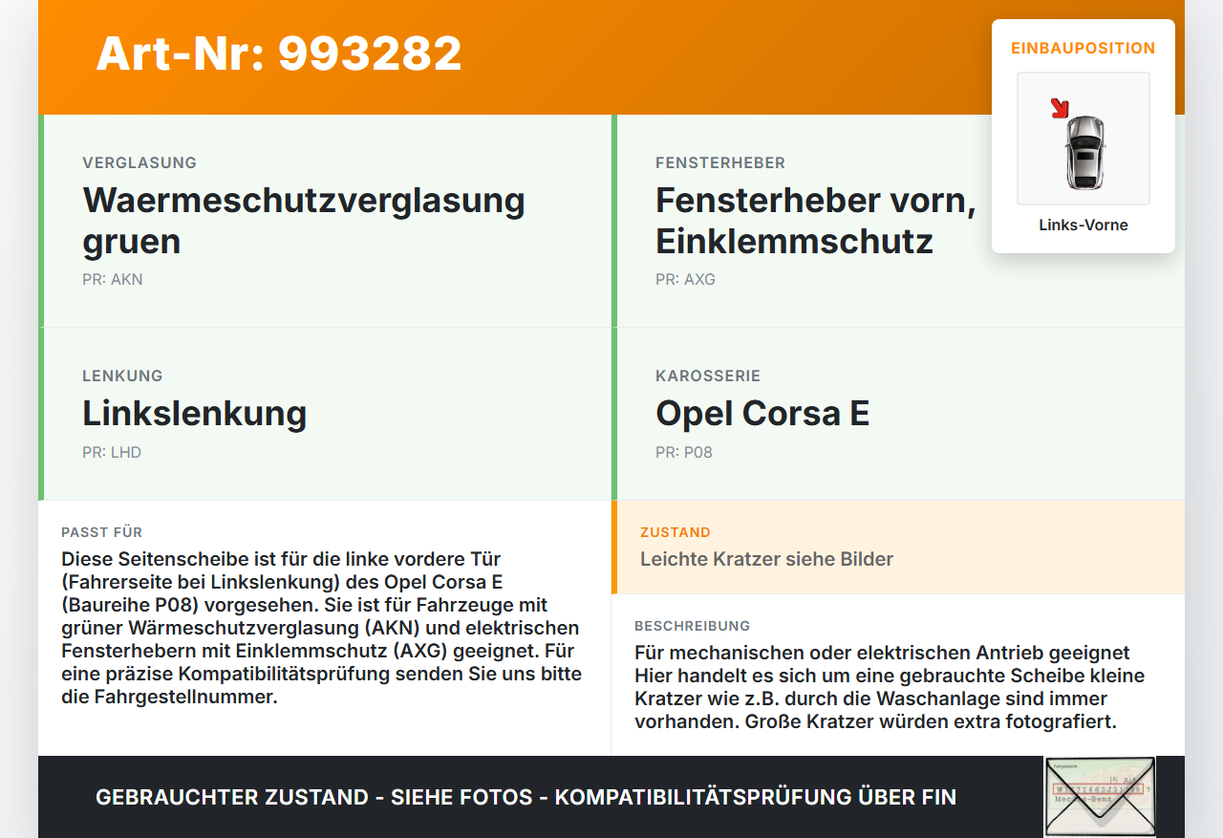
Task: Click 'Leichte Kratzer siehe Bilder' text
Action: 766,559
